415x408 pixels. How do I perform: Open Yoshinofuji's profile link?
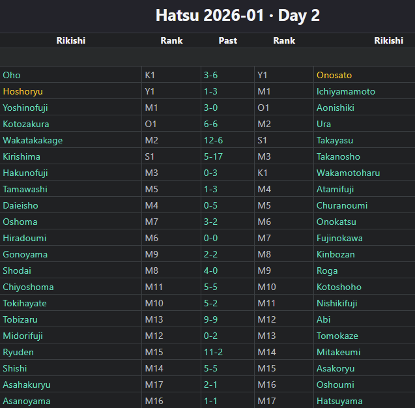coord(25,108)
